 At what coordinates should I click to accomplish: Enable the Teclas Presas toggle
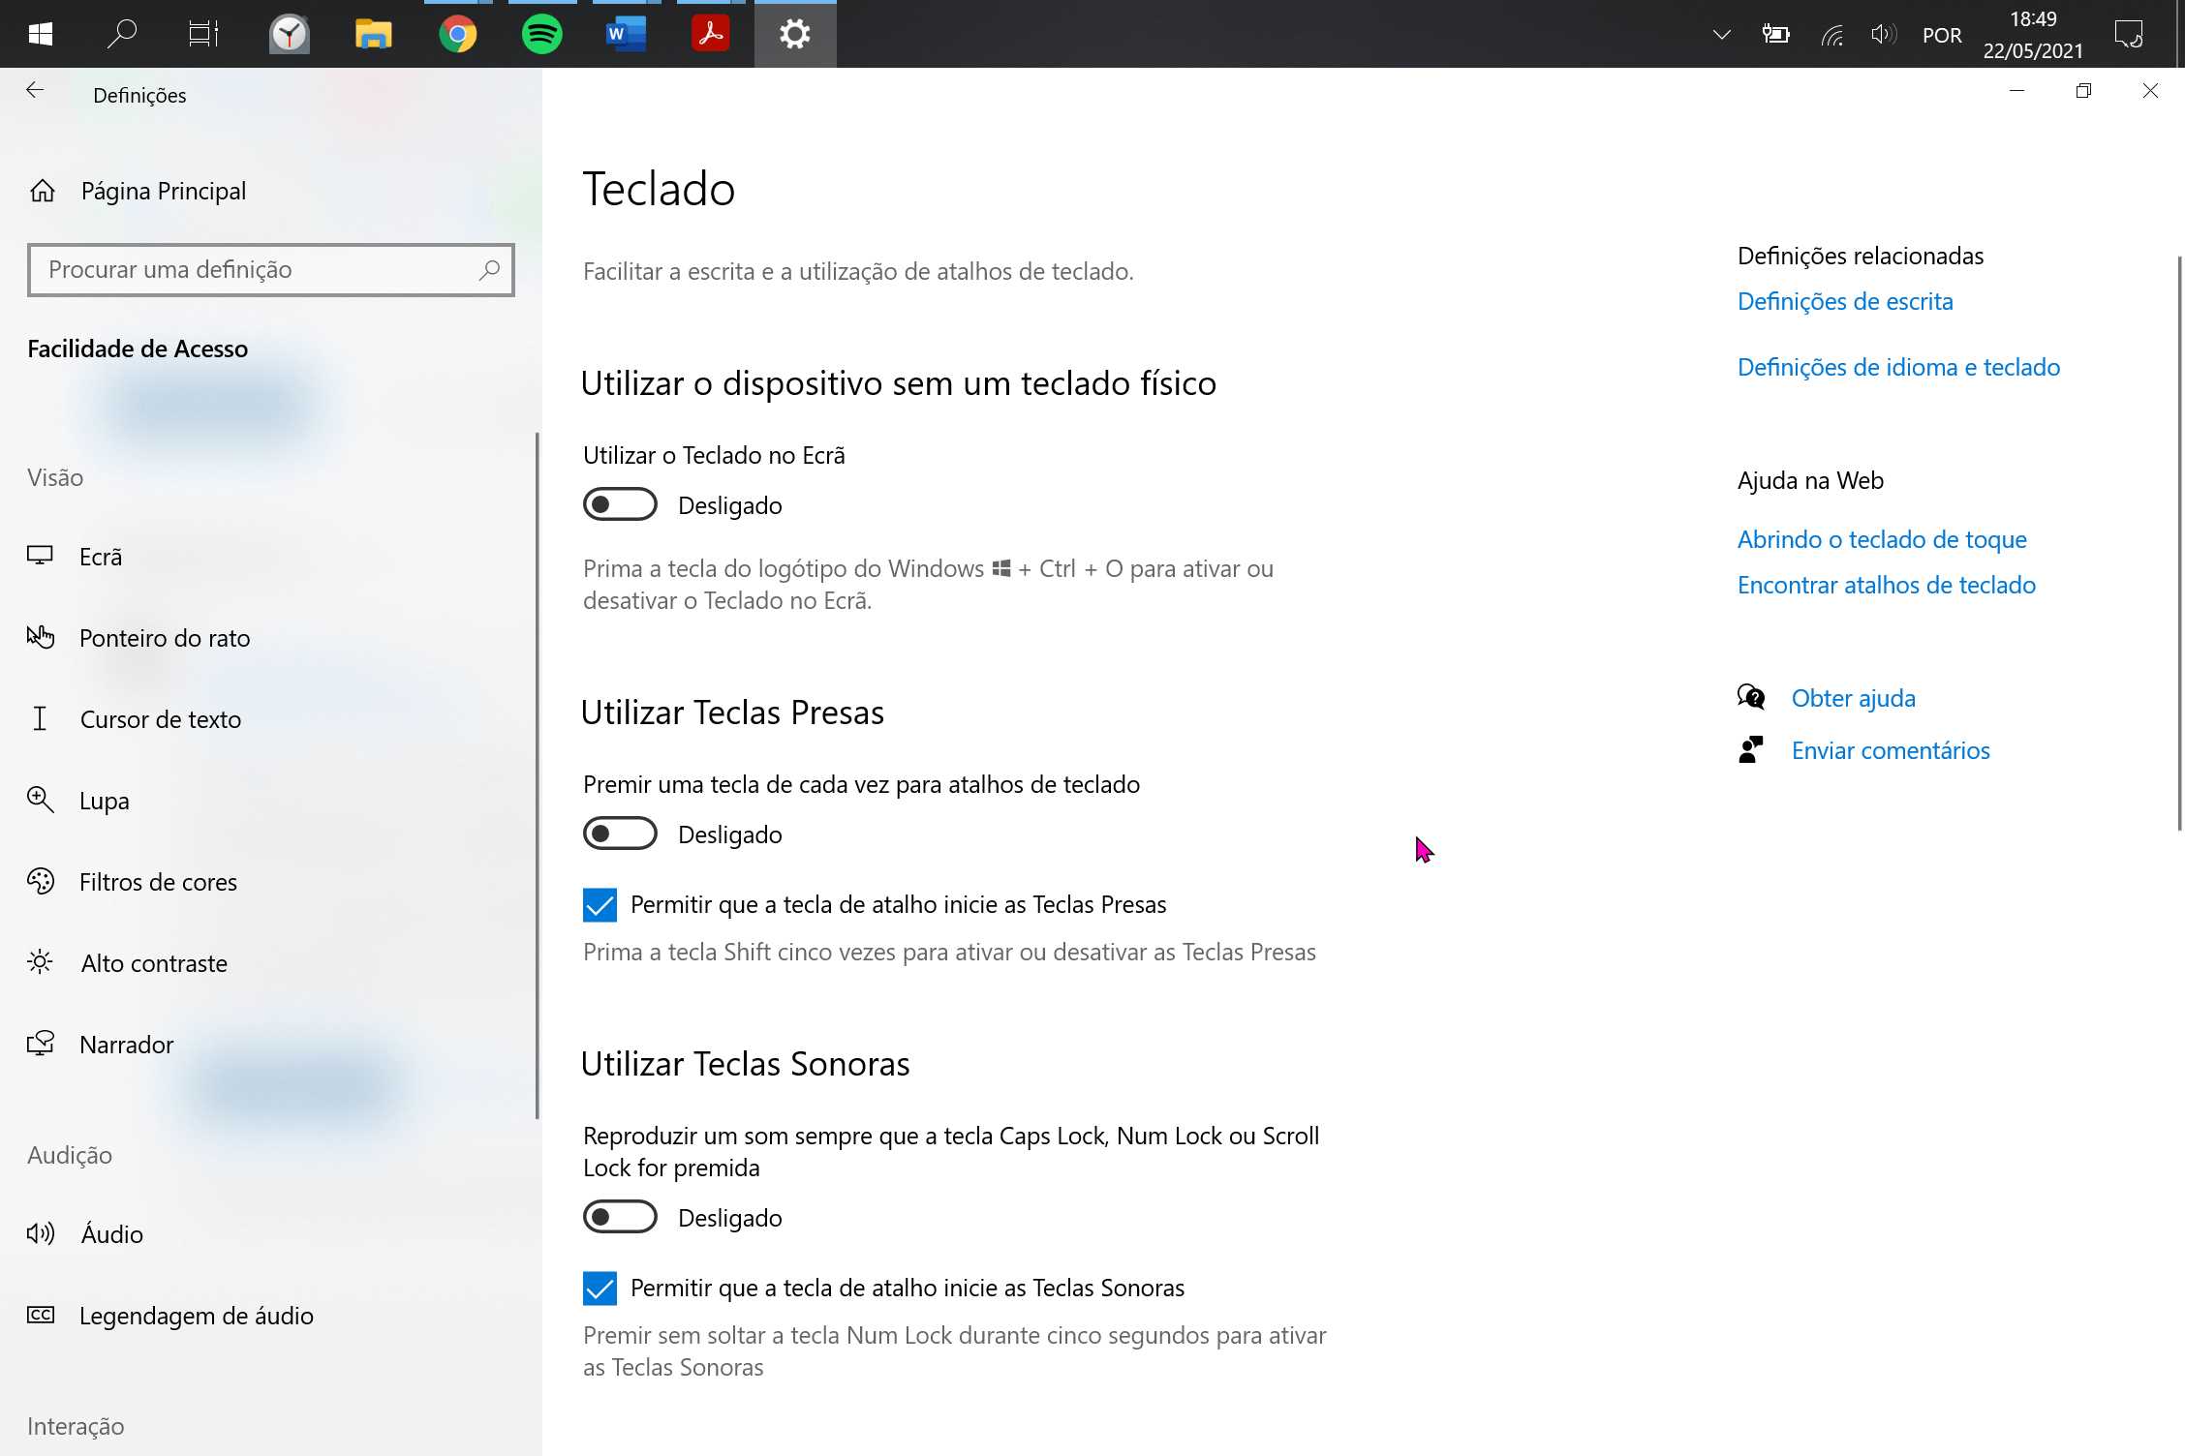620,834
